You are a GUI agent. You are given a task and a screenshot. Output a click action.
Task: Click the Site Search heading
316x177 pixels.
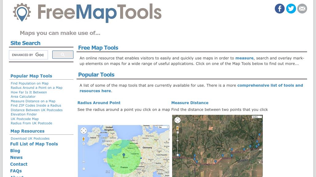pos(26,43)
